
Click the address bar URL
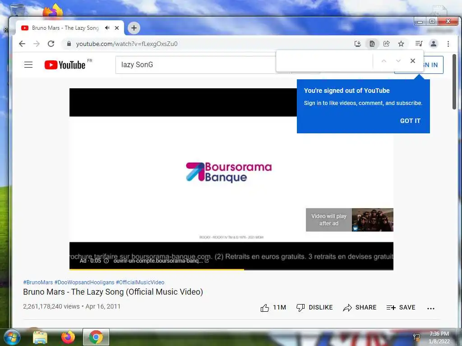(x=127, y=44)
